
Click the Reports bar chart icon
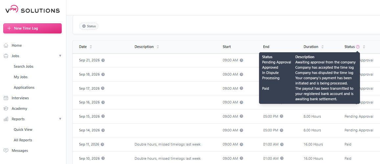pyautogui.click(x=6, y=119)
